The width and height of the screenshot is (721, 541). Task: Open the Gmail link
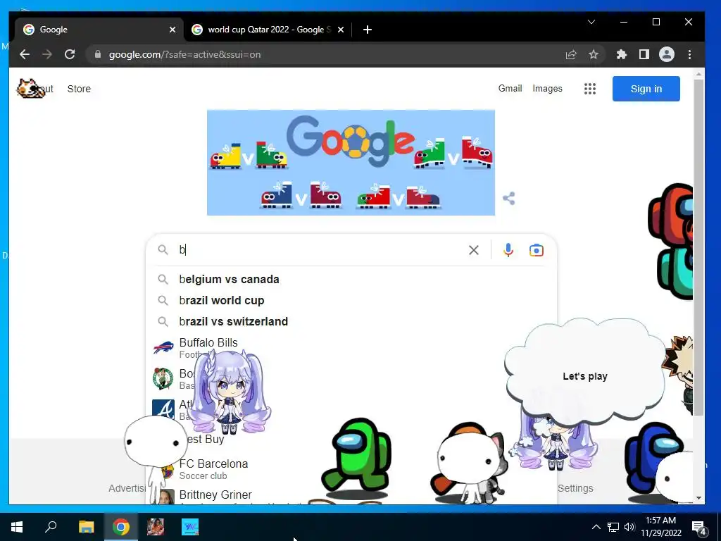(510, 88)
